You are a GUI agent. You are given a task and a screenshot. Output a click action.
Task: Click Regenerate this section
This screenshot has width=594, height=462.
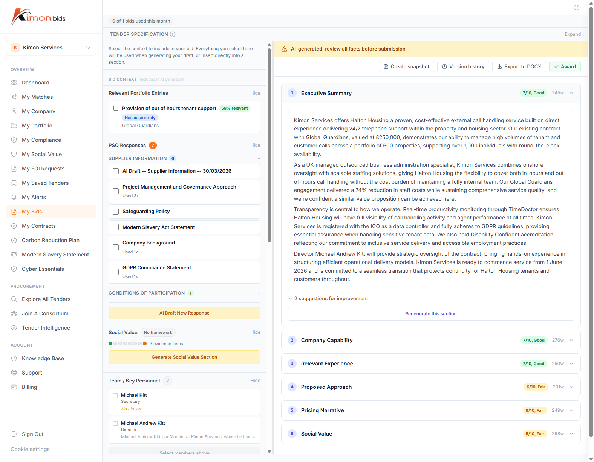(x=431, y=314)
